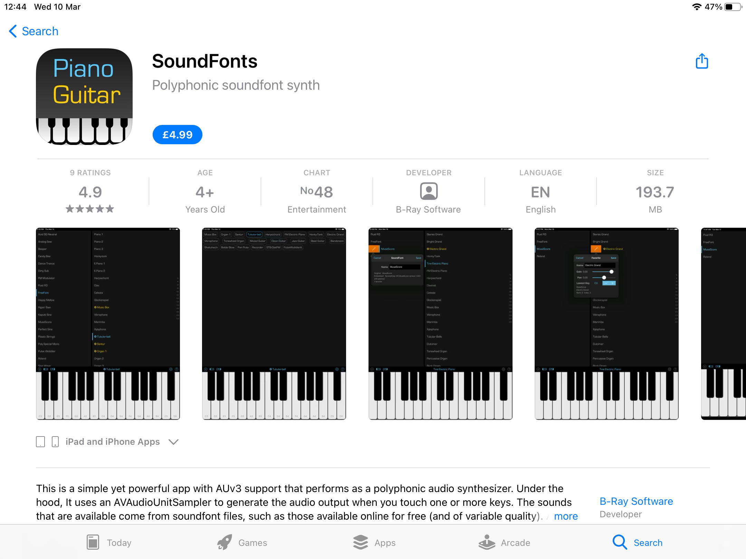Open first screenshot with instrument list
The height and width of the screenshot is (559, 746).
(x=108, y=324)
